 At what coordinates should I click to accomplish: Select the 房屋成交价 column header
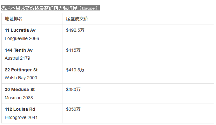point(77,19)
